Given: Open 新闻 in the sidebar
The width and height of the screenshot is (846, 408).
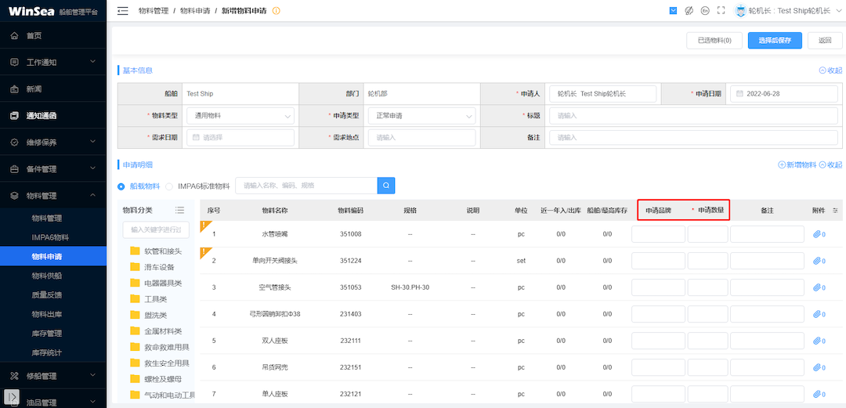Looking at the screenshot, I should 53,89.
